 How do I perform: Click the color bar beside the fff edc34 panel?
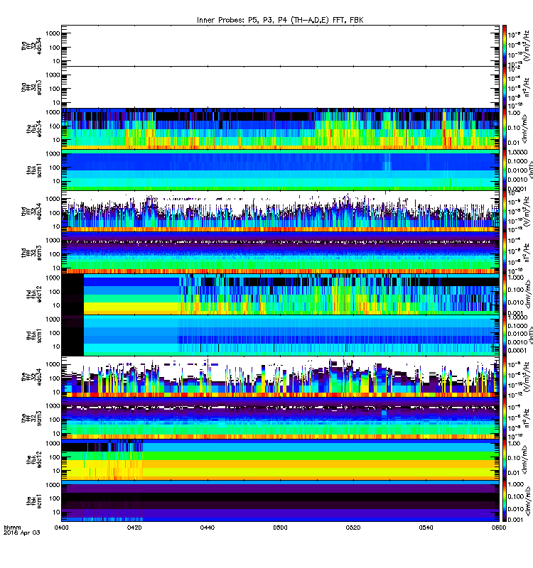(505, 377)
